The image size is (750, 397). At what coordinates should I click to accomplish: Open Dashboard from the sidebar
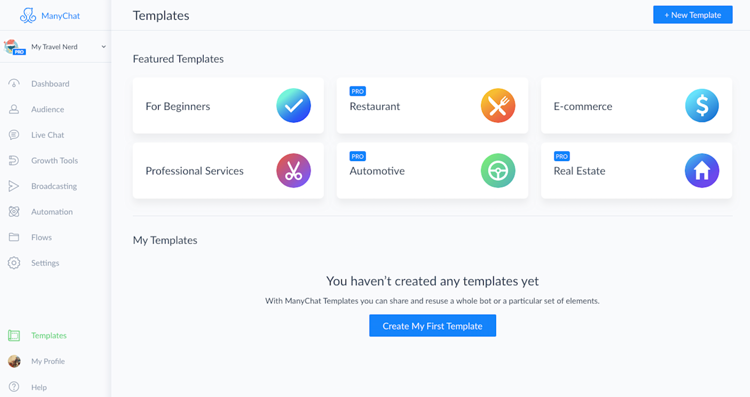click(x=50, y=83)
